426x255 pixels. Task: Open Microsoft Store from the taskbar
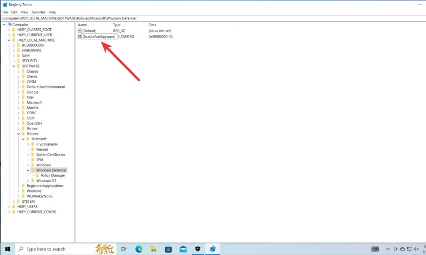point(168,249)
